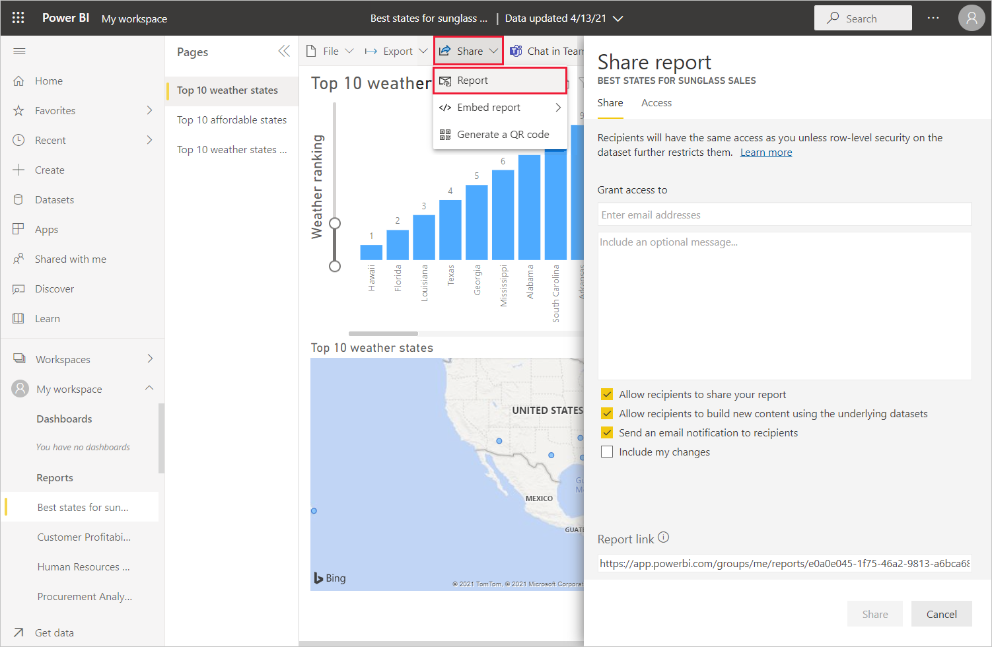Click the Enter email addresses field
The height and width of the screenshot is (647, 992).
pos(784,215)
